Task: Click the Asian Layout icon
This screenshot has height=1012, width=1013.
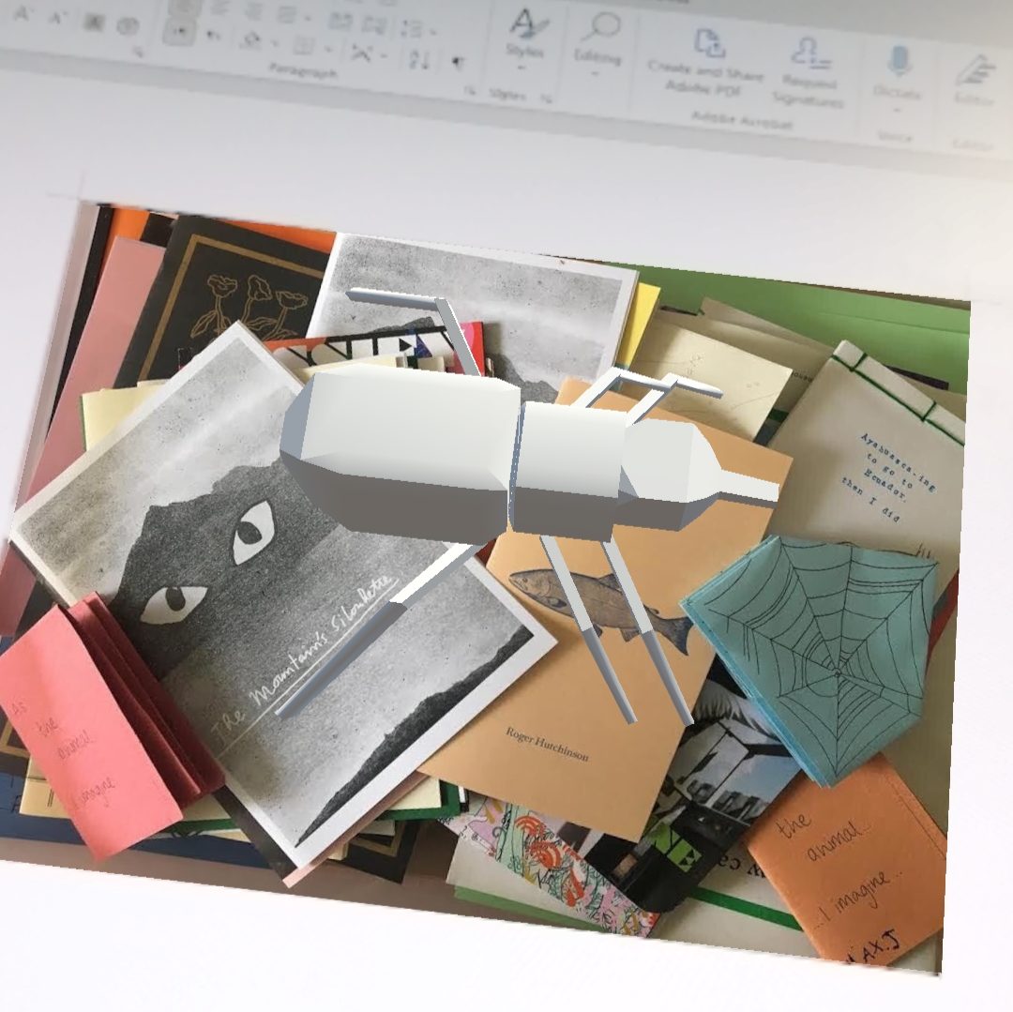Action: point(360,53)
